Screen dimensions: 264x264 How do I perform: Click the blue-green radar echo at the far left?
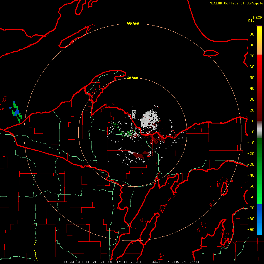click(x=16, y=112)
